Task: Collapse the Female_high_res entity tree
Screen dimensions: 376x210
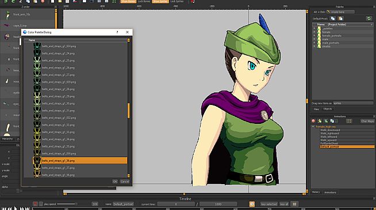Action: point(313,127)
